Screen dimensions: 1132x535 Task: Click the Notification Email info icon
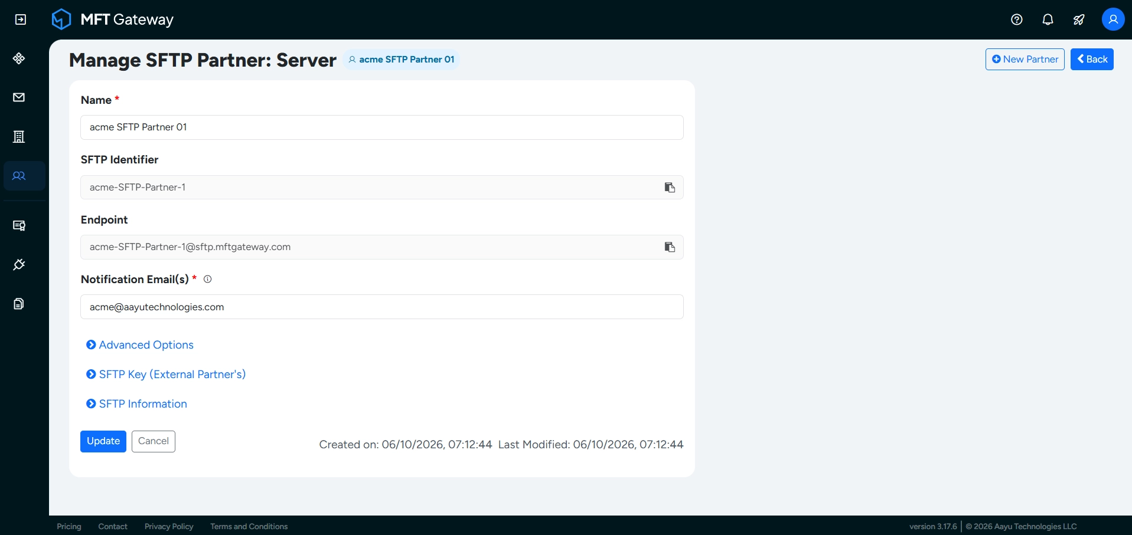click(208, 280)
